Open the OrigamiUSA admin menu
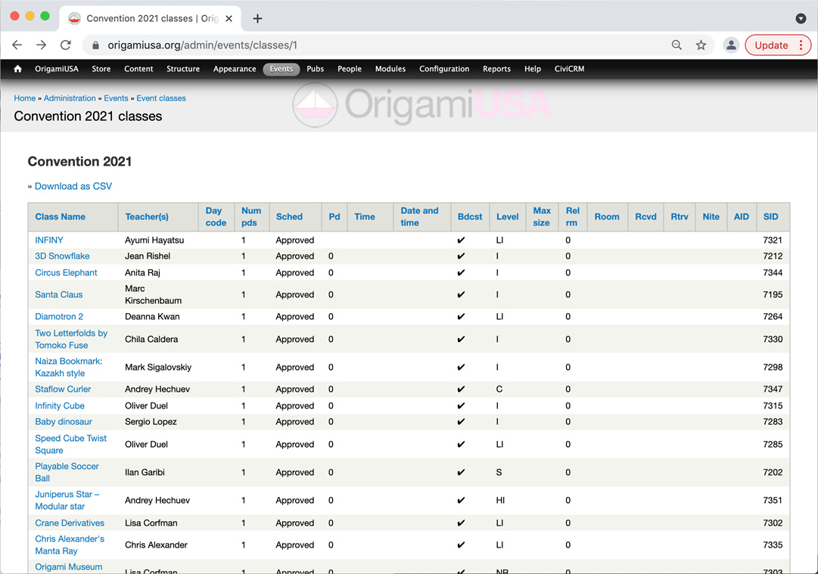 coord(56,69)
